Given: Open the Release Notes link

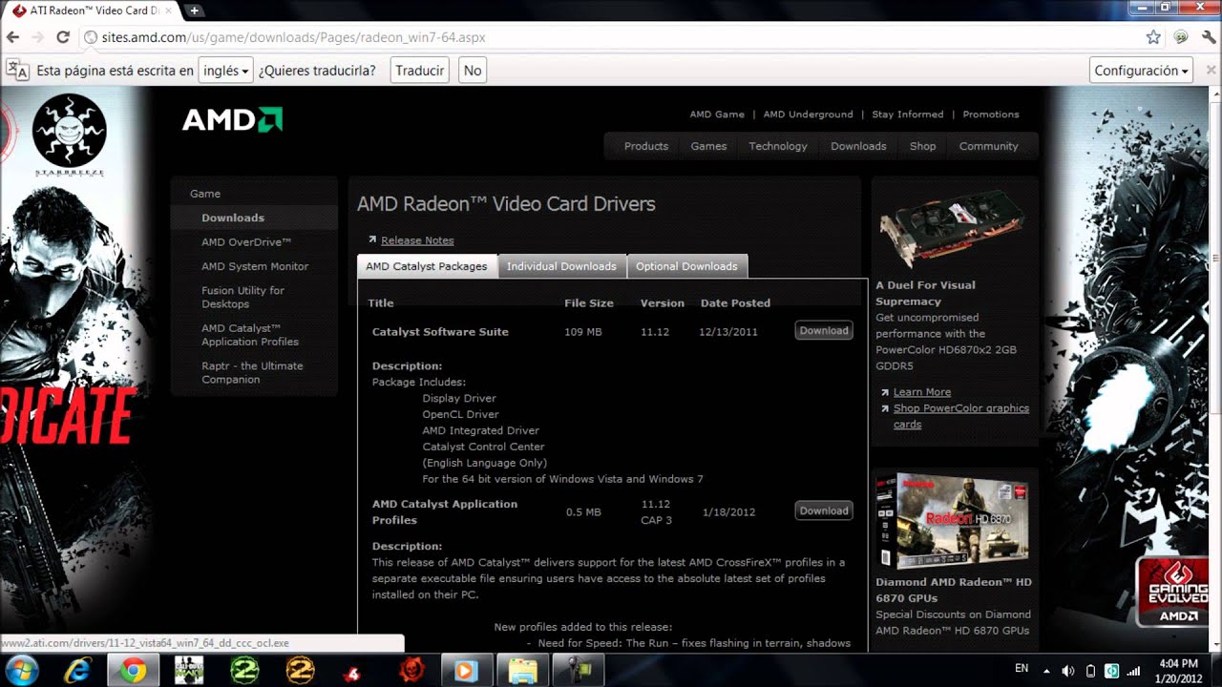Looking at the screenshot, I should 417,240.
